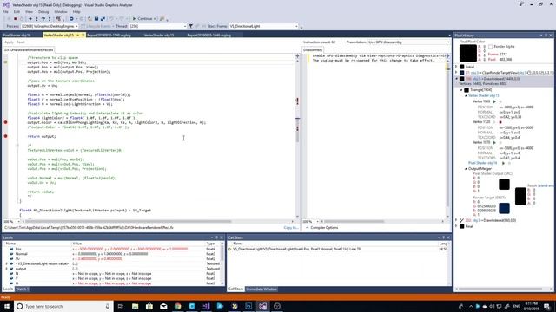Click the Final Pixel Color black swatch

468,53
